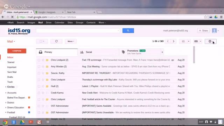Collapse the Football label
This screenshot has width=224, height=126.
tap(6, 112)
